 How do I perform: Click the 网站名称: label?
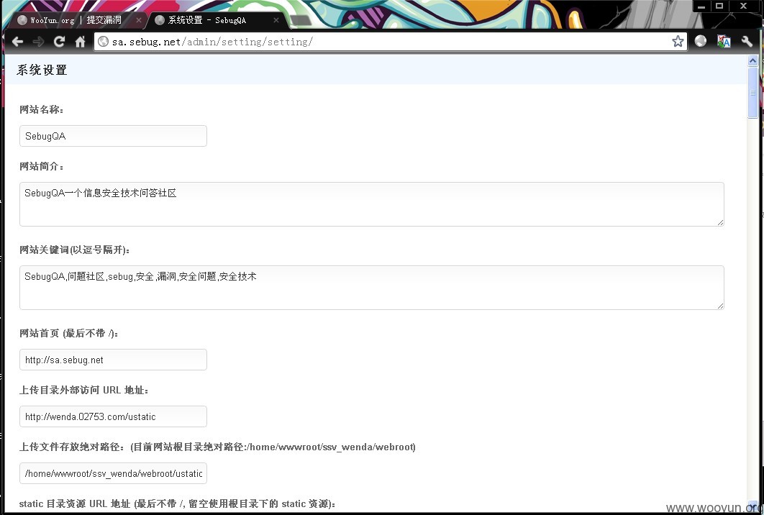[42, 109]
